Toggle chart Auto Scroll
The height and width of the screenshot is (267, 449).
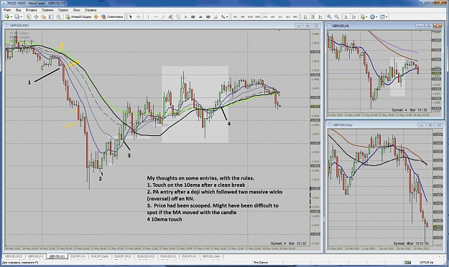346,17
